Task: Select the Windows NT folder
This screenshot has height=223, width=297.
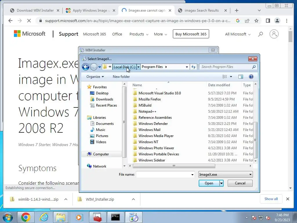Action: point(148,142)
